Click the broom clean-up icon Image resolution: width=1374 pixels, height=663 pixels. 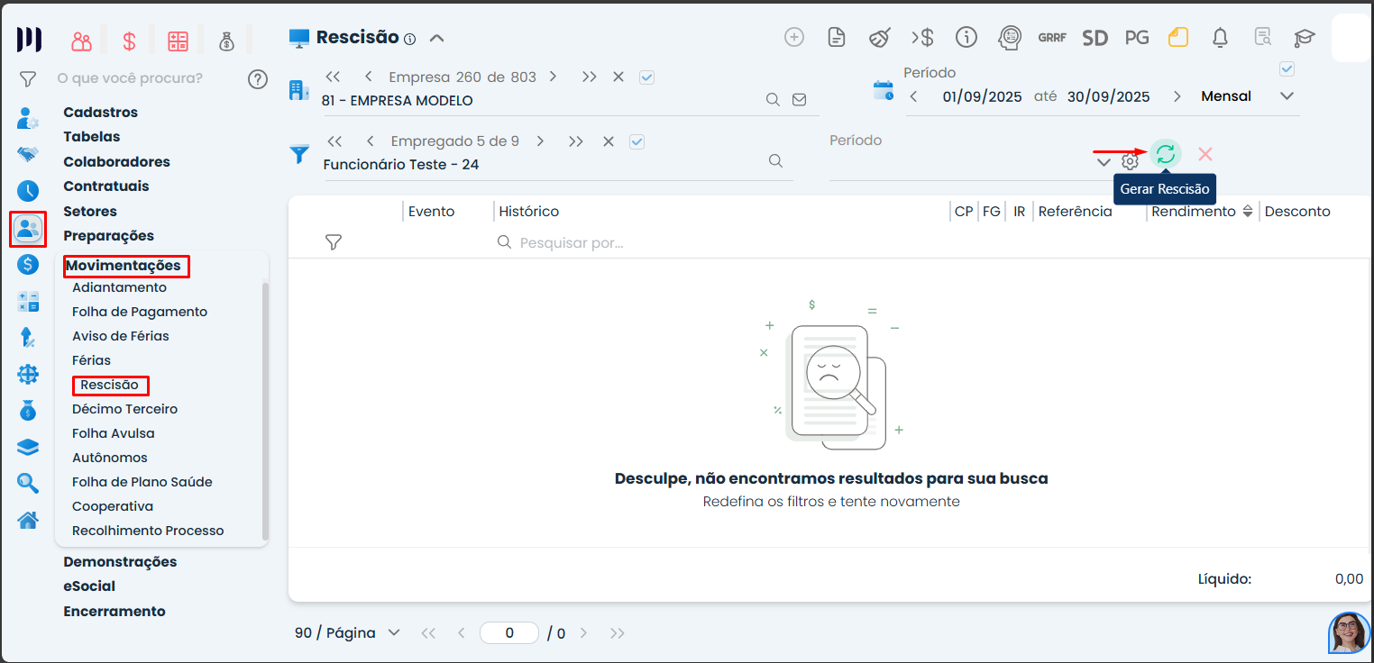pyautogui.click(x=880, y=38)
